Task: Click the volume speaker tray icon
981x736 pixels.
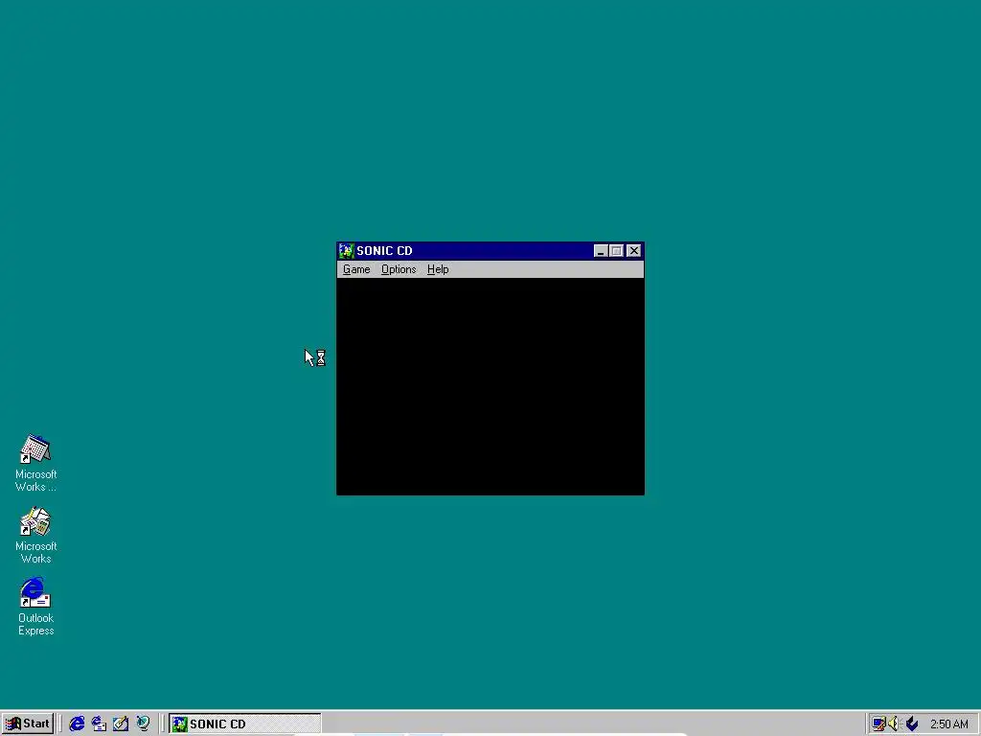Action: click(x=894, y=724)
